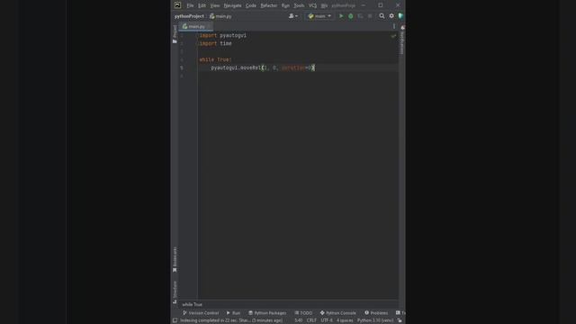
Task: Toggle the read-only lock icon
Action: (400, 320)
